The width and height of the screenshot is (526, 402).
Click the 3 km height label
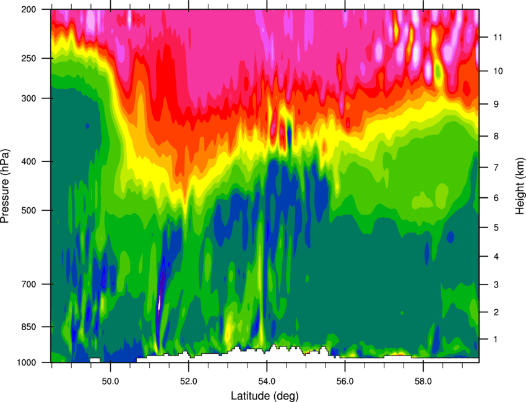tap(496, 284)
